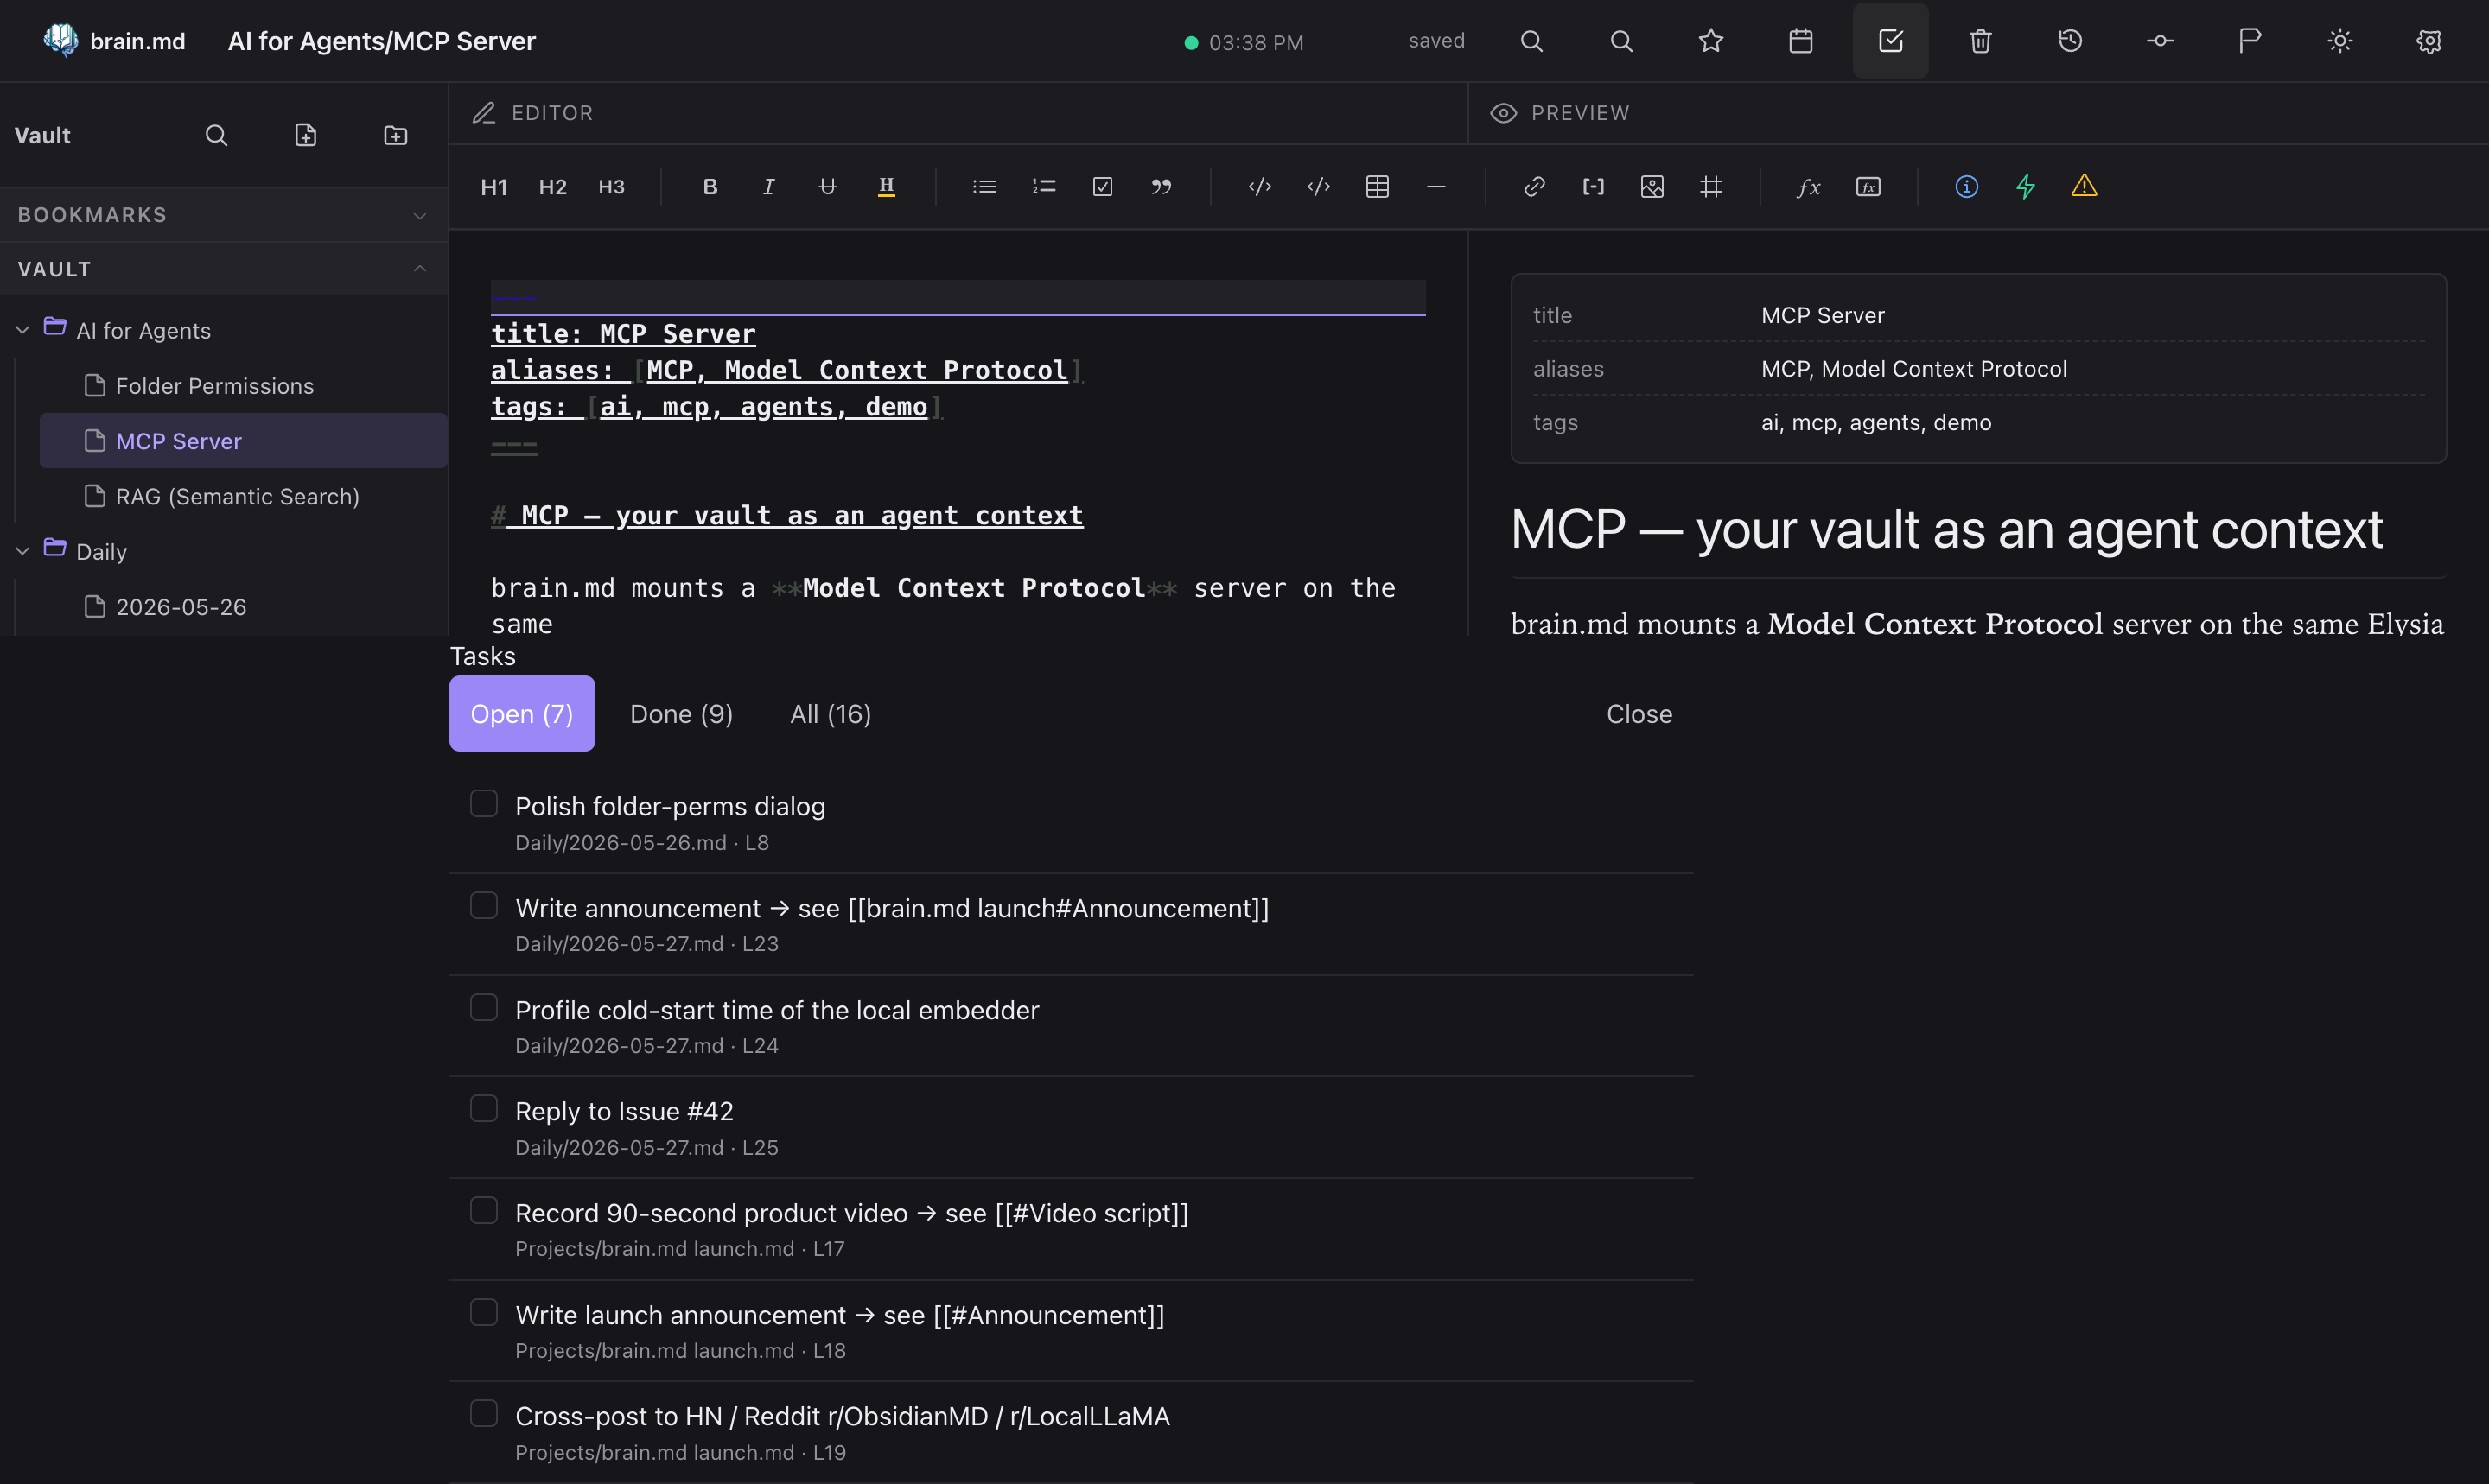The height and width of the screenshot is (1484, 2489).
Task: Switch to Done (9) tasks tab
Action: click(x=681, y=714)
